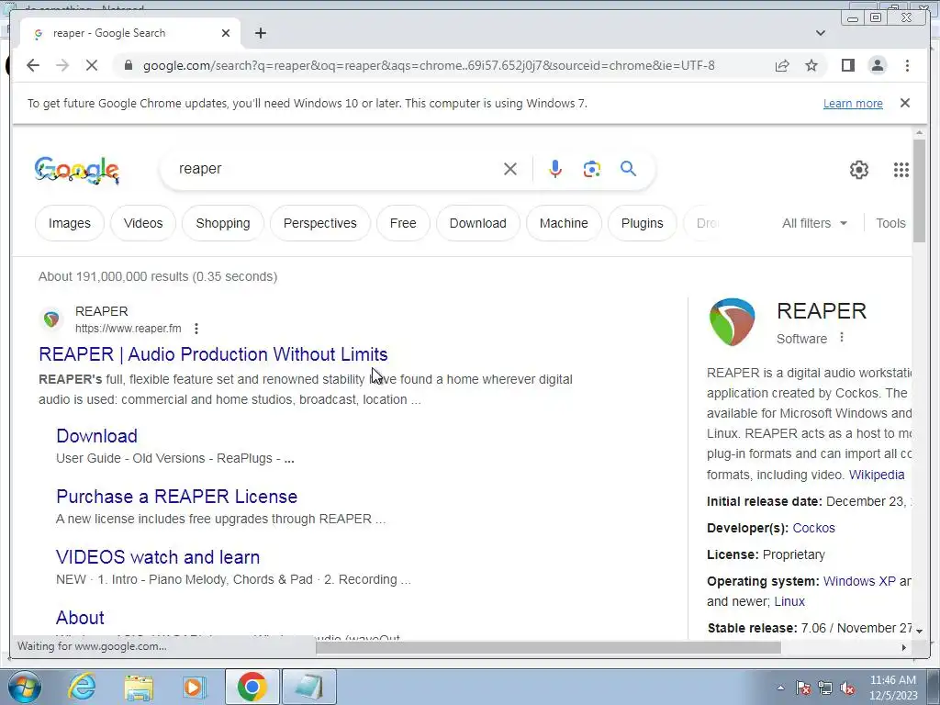Screen dimensions: 940x705
Task: Open Learn more link about updates
Action: [853, 103]
